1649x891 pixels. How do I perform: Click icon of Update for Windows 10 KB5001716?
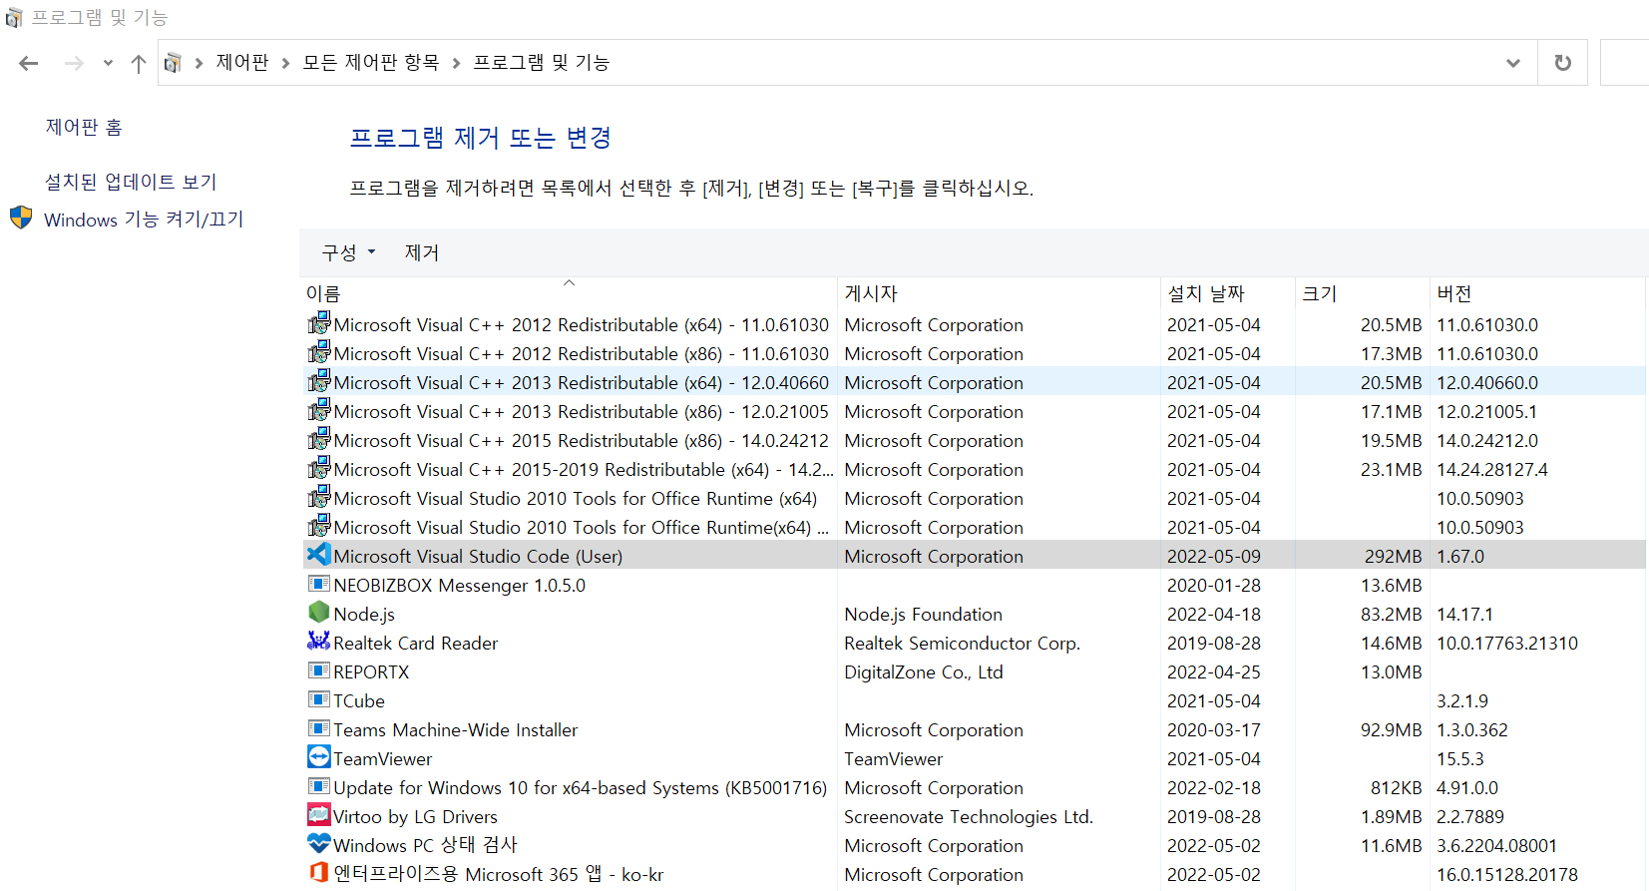(319, 786)
